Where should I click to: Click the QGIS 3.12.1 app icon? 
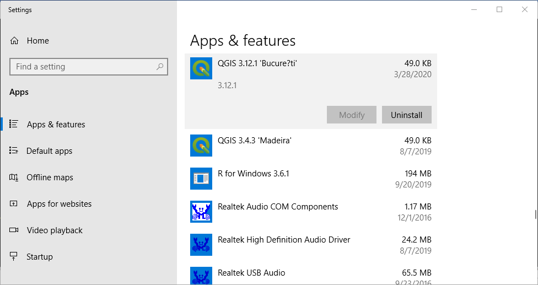point(201,68)
